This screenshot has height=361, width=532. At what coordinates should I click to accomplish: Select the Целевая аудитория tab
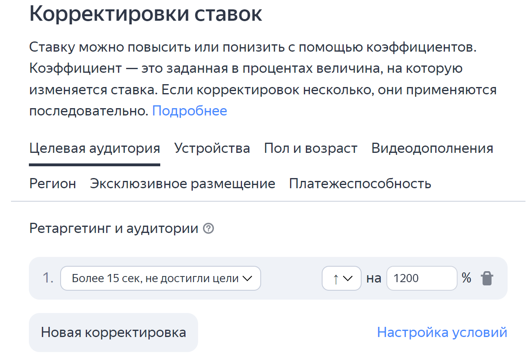(x=95, y=148)
